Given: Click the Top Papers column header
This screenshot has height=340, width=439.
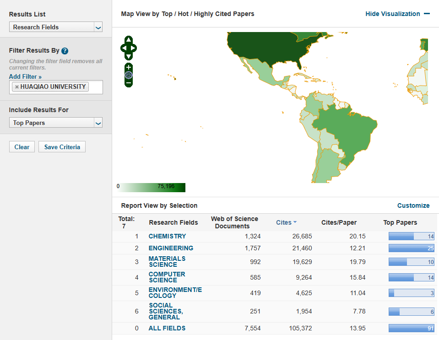Looking at the screenshot, I should pyautogui.click(x=400, y=222).
